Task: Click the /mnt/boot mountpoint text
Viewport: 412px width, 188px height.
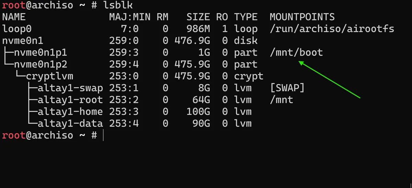Action: [x=296, y=52]
